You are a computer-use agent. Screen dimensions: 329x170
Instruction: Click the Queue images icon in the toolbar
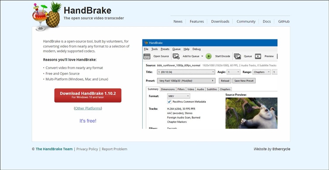pos(237,56)
